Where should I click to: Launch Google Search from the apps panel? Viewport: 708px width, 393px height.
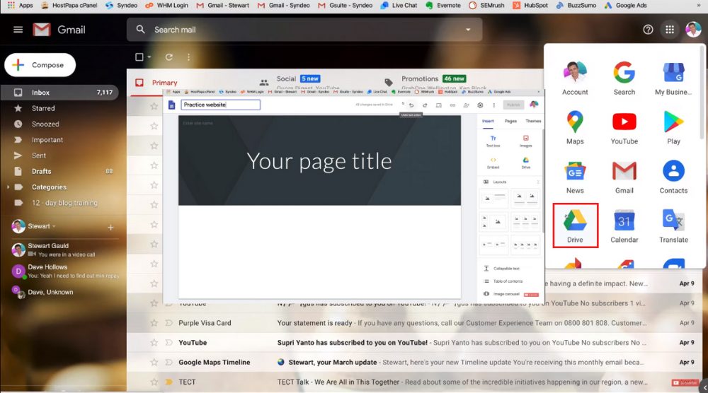click(x=624, y=78)
